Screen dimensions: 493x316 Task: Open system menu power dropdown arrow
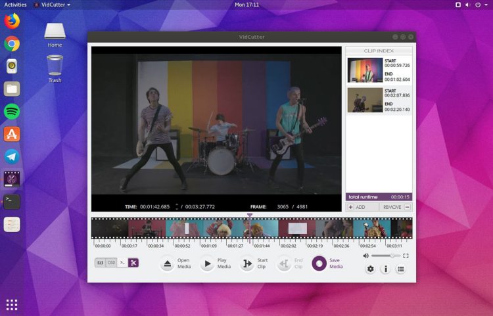pyautogui.click(x=486, y=5)
